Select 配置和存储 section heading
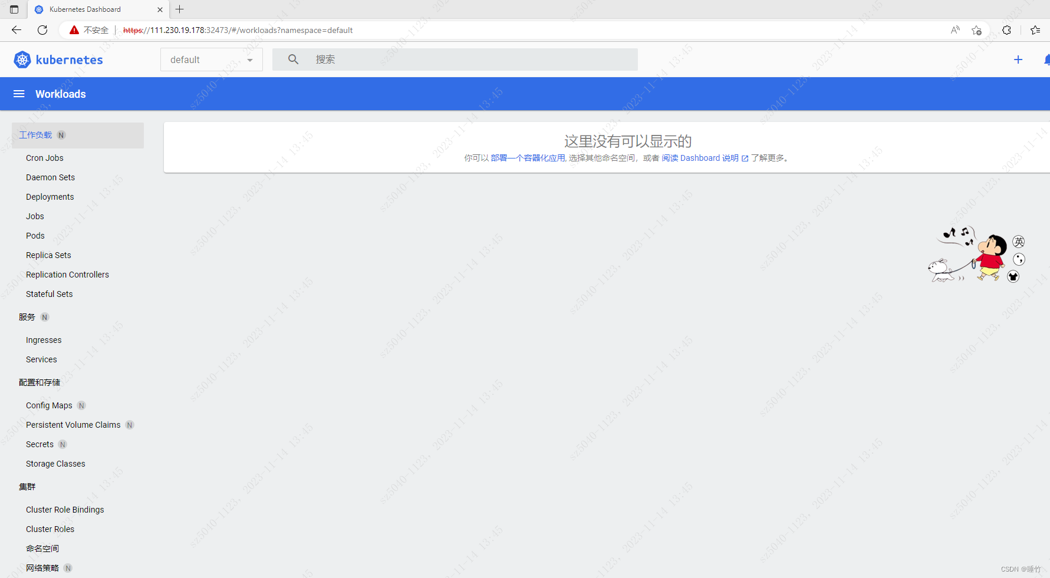The image size is (1050, 578). (40, 382)
